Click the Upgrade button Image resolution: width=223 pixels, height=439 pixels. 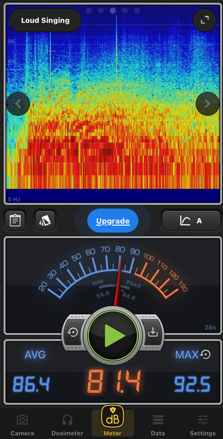[x=113, y=221]
